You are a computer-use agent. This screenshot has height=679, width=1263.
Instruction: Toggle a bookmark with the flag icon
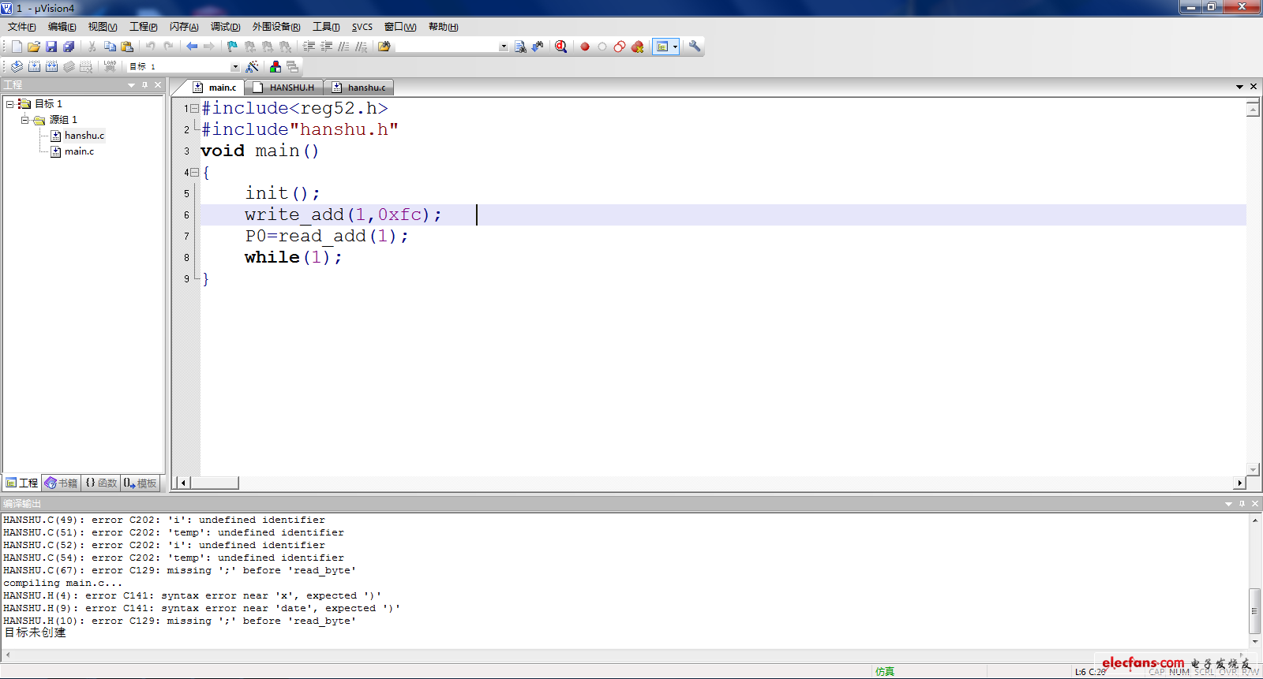(x=232, y=47)
